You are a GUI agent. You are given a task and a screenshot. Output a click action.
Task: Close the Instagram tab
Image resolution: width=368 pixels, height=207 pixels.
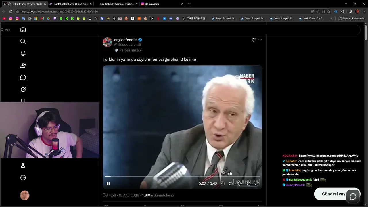coord(182,4)
